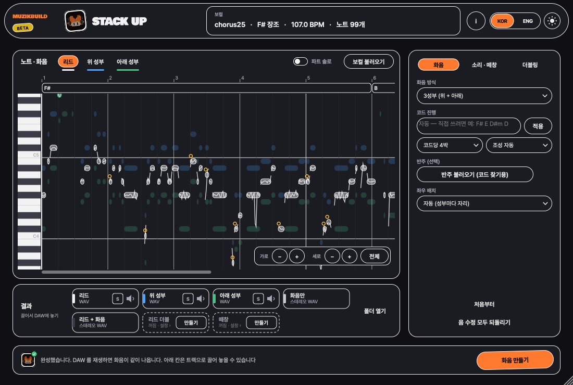Mute the 위 성부 track speaker icon
The image size is (573, 385).
pos(201,299)
